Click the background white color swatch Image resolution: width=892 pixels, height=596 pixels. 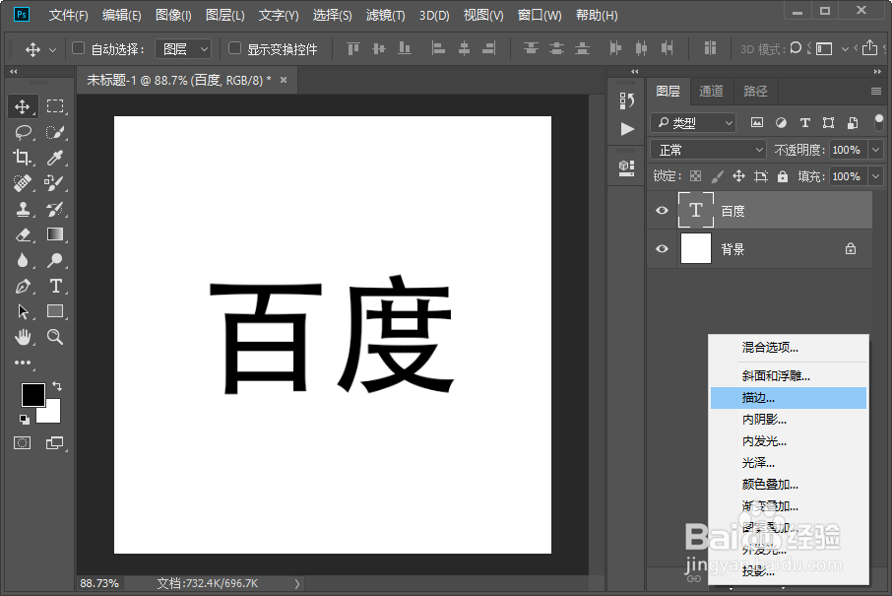pyautogui.click(x=53, y=417)
